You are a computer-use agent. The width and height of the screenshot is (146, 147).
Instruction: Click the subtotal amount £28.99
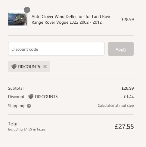tap(128, 88)
